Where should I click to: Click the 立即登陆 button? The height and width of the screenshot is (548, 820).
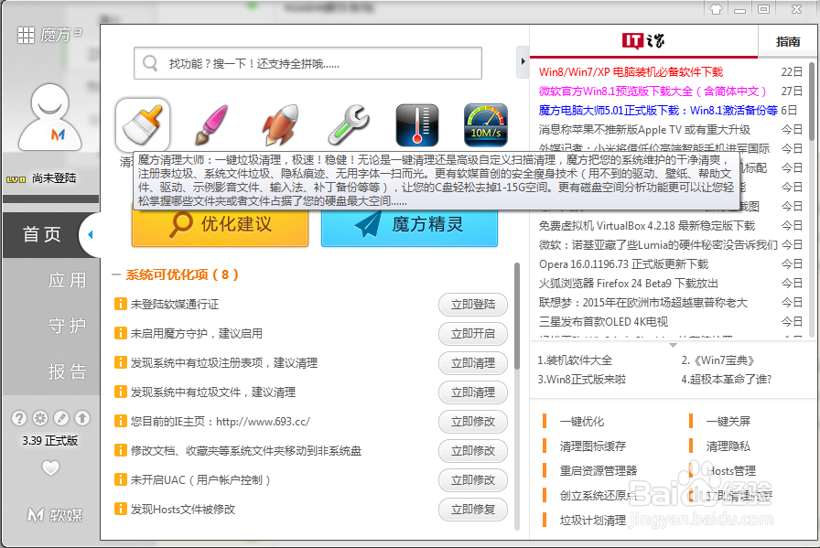(473, 305)
